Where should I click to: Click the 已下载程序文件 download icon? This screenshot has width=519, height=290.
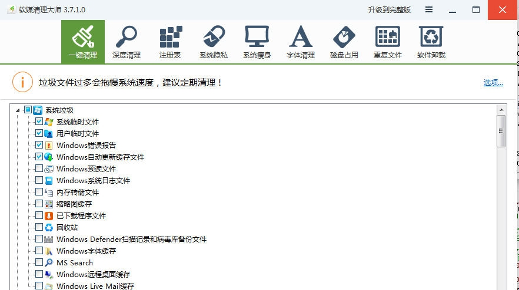pos(49,216)
